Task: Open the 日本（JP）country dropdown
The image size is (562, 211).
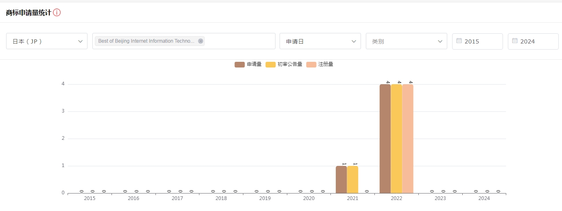Action: coord(47,41)
